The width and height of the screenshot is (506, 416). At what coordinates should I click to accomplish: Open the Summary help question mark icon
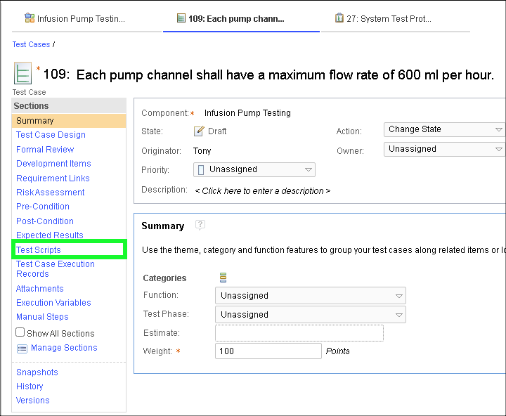click(x=200, y=225)
